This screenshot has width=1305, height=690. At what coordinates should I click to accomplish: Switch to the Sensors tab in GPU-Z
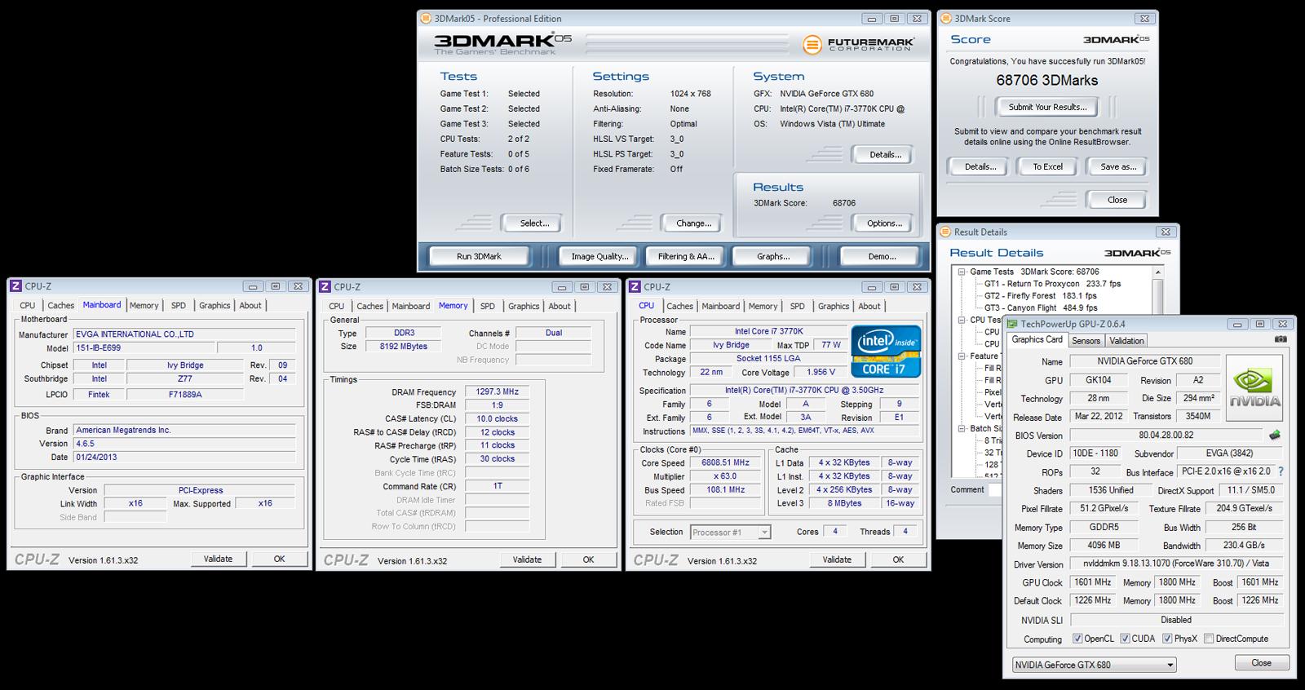pyautogui.click(x=1086, y=341)
